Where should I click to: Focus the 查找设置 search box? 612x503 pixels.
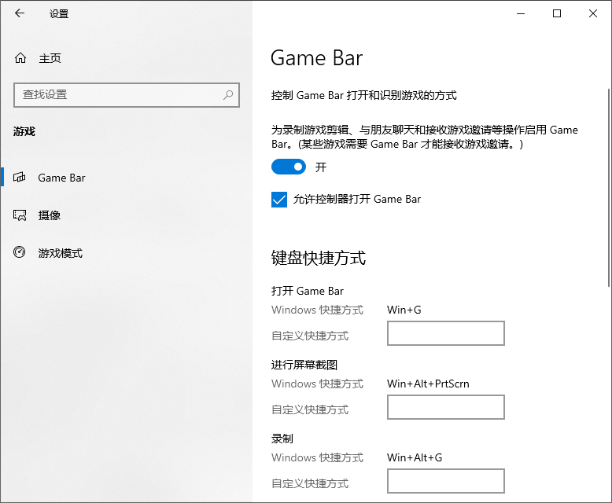point(127,95)
